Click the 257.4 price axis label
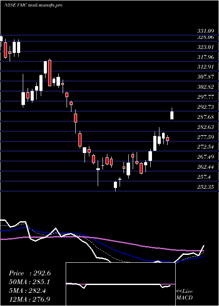 pyautogui.click(x=204, y=177)
